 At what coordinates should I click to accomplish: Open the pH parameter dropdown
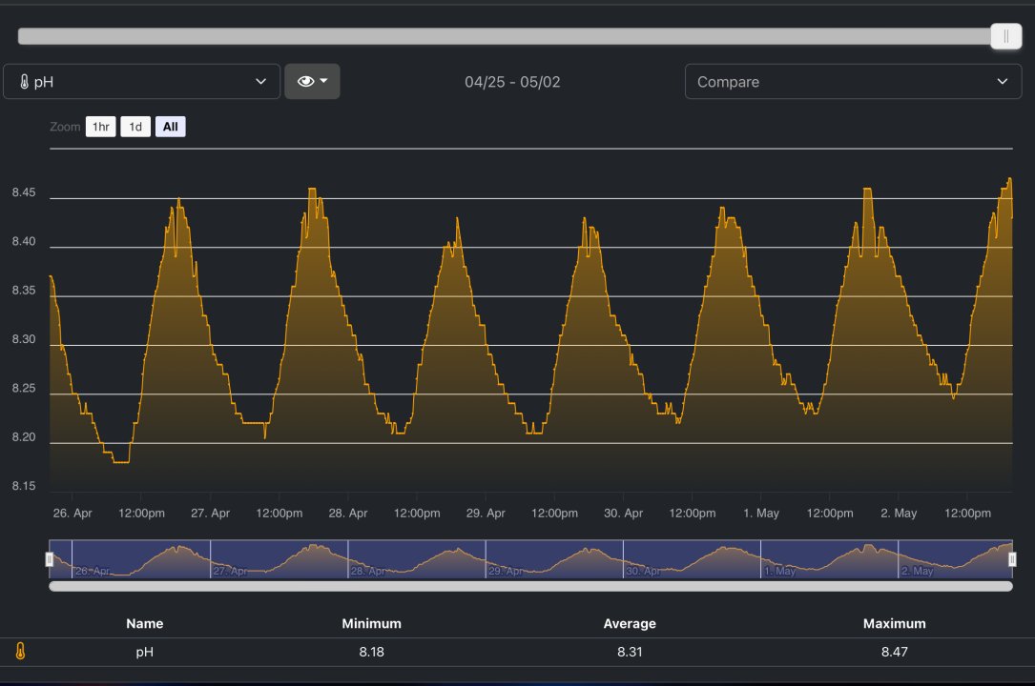click(142, 82)
